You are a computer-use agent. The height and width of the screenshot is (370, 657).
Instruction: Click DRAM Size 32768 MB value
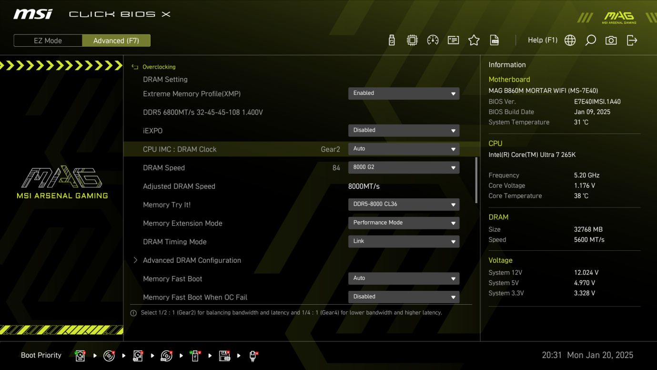pyautogui.click(x=588, y=229)
